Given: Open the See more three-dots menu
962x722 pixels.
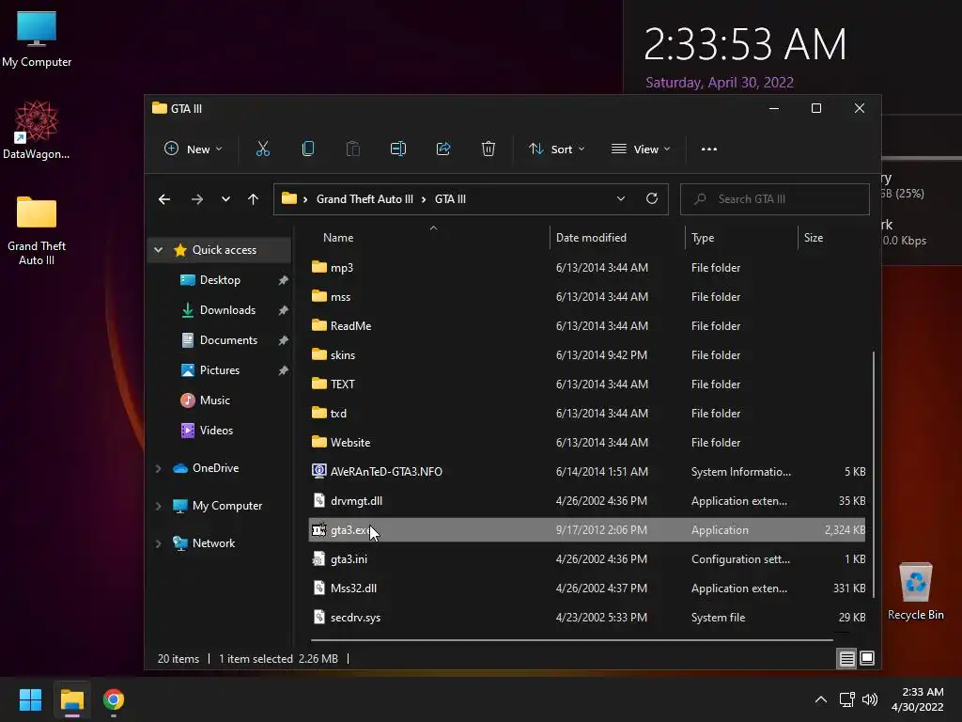Looking at the screenshot, I should 709,149.
